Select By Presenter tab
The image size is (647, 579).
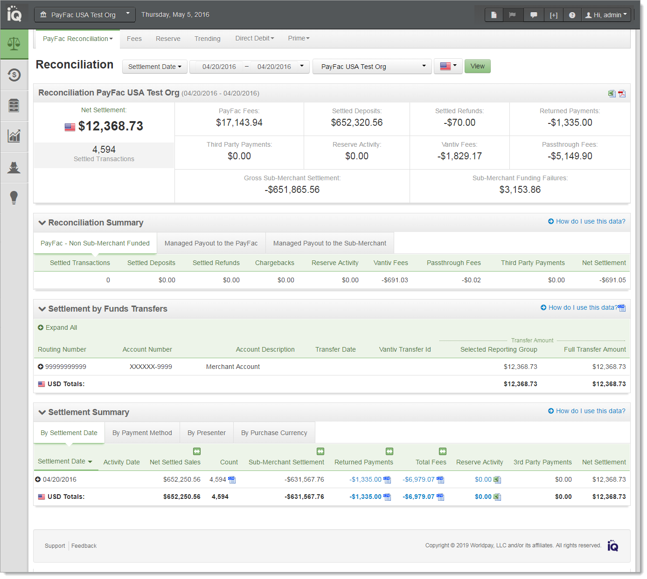point(207,433)
